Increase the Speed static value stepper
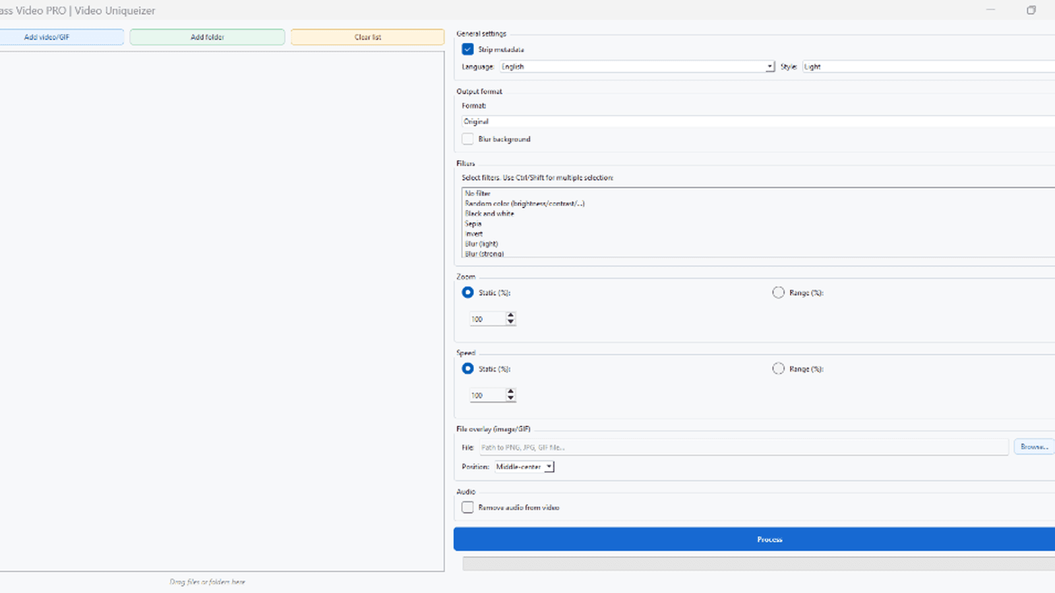The width and height of the screenshot is (1055, 593). [x=510, y=392]
